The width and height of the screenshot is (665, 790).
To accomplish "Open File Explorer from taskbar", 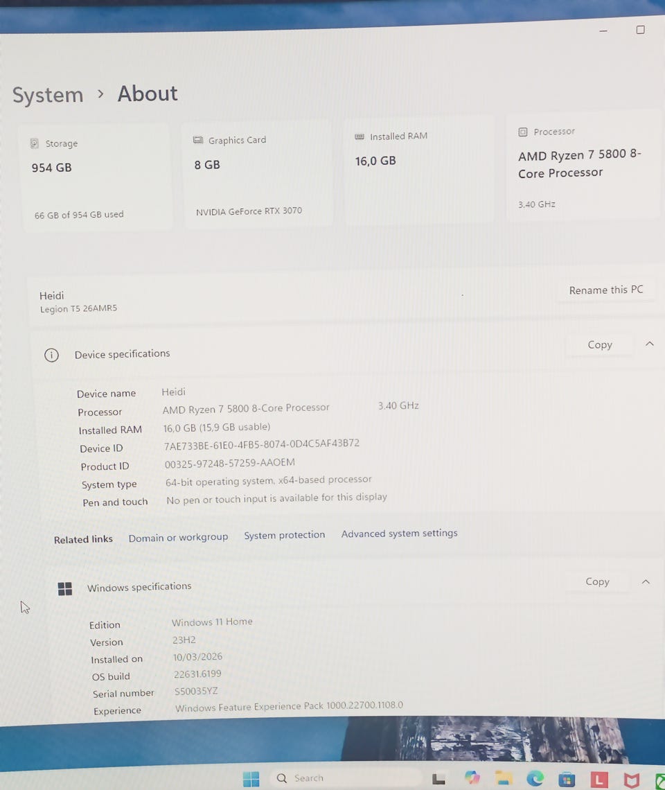I will point(504,778).
